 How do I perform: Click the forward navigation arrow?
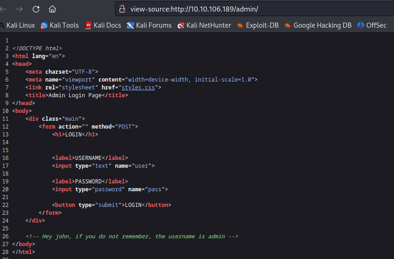19,9
